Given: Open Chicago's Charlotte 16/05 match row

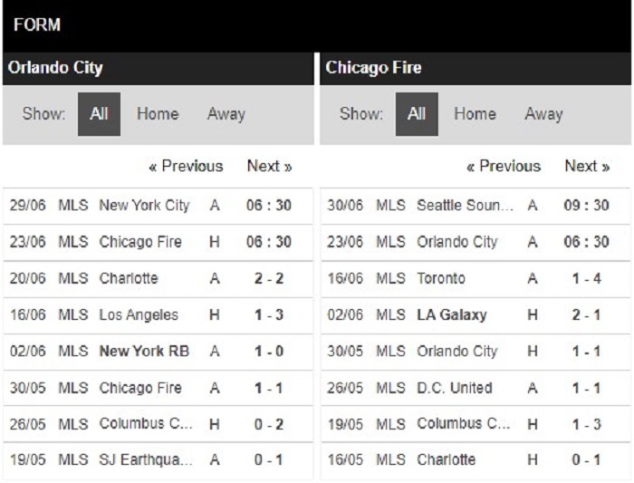Looking at the screenshot, I should tap(475, 460).
